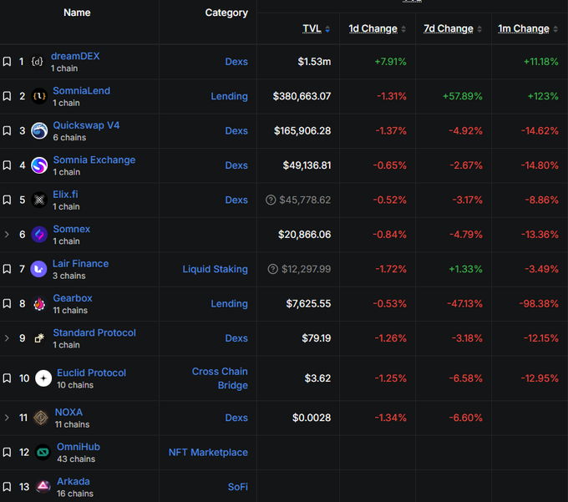Toggle bookmark for Arkada
568x502 pixels.
tap(7, 487)
